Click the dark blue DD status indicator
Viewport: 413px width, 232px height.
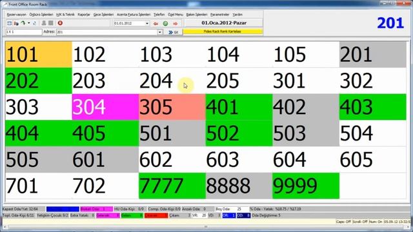(244, 215)
